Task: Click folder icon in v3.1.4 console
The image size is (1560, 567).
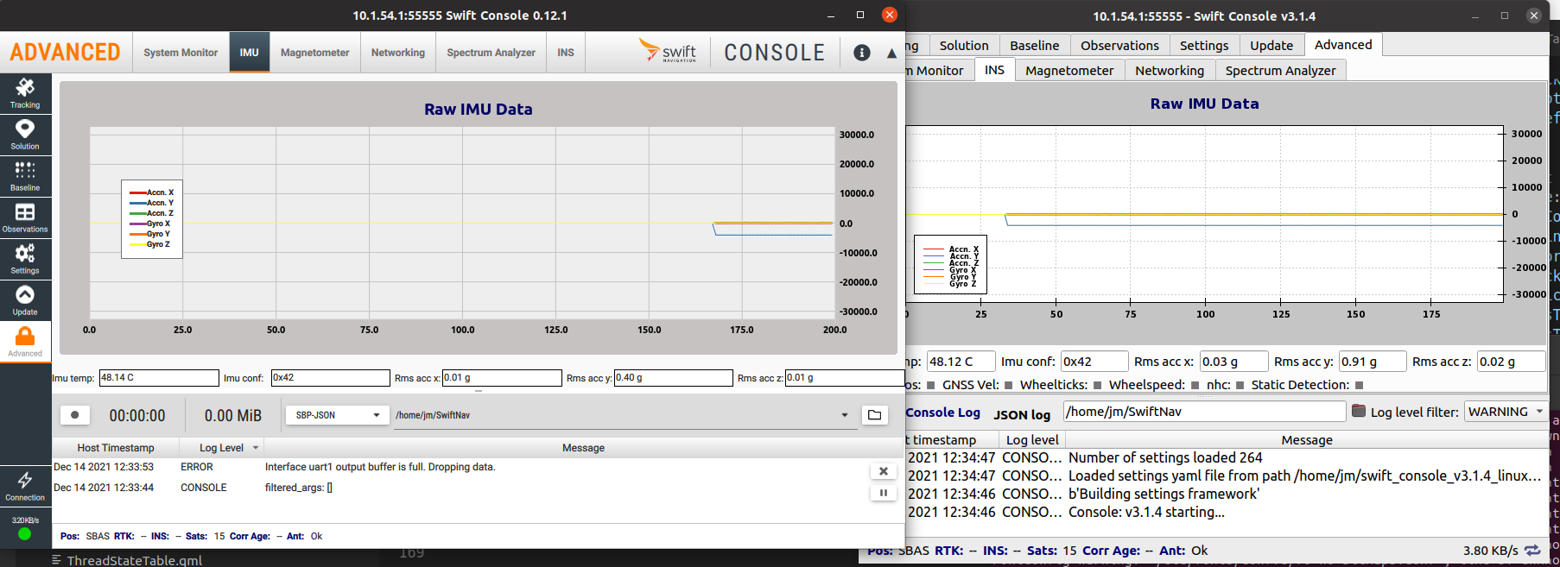Action: pyautogui.click(x=1359, y=411)
